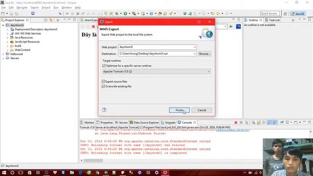The image size is (313, 176).
Task: Expand JAX-WS Web Services node
Action: [7, 34]
